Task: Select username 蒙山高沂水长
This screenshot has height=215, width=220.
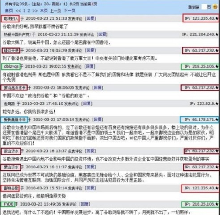Action: click(x=15, y=88)
